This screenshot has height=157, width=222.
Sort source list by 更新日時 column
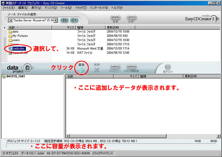pyautogui.click(x=120, y=27)
